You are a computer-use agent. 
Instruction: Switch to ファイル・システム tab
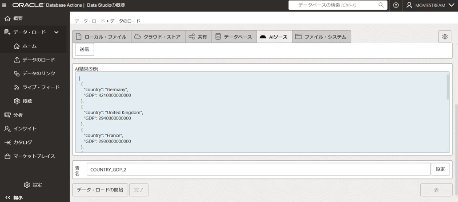321,37
